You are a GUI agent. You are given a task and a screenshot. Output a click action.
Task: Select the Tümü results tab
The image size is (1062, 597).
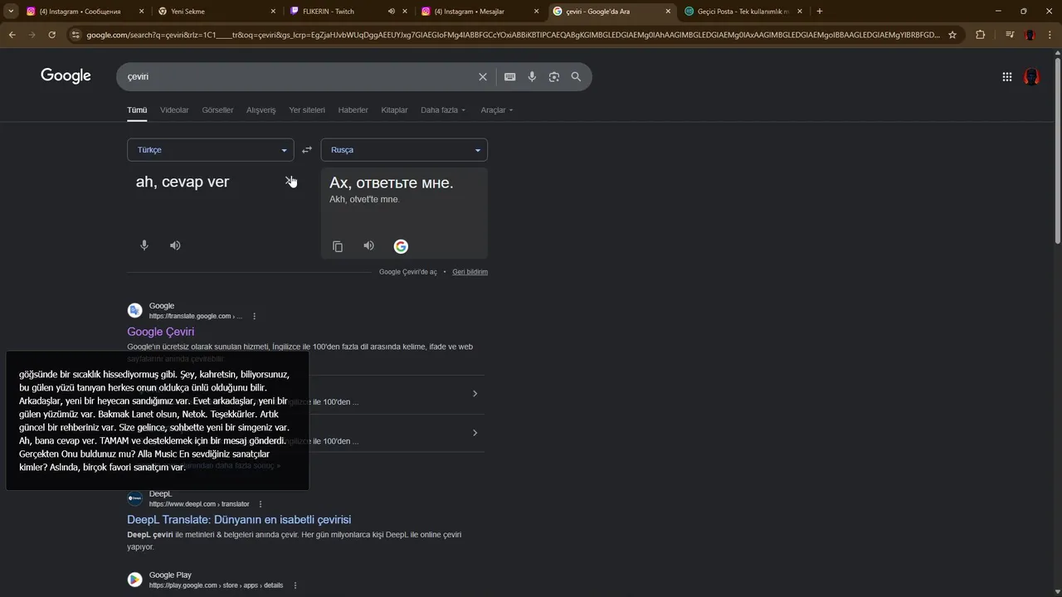click(x=137, y=110)
